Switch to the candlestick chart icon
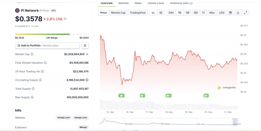 (161, 13)
